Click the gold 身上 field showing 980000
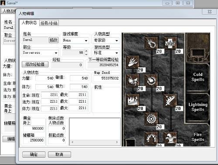Image resolution: width=218 pixels, height=165 pixels. tap(34, 128)
